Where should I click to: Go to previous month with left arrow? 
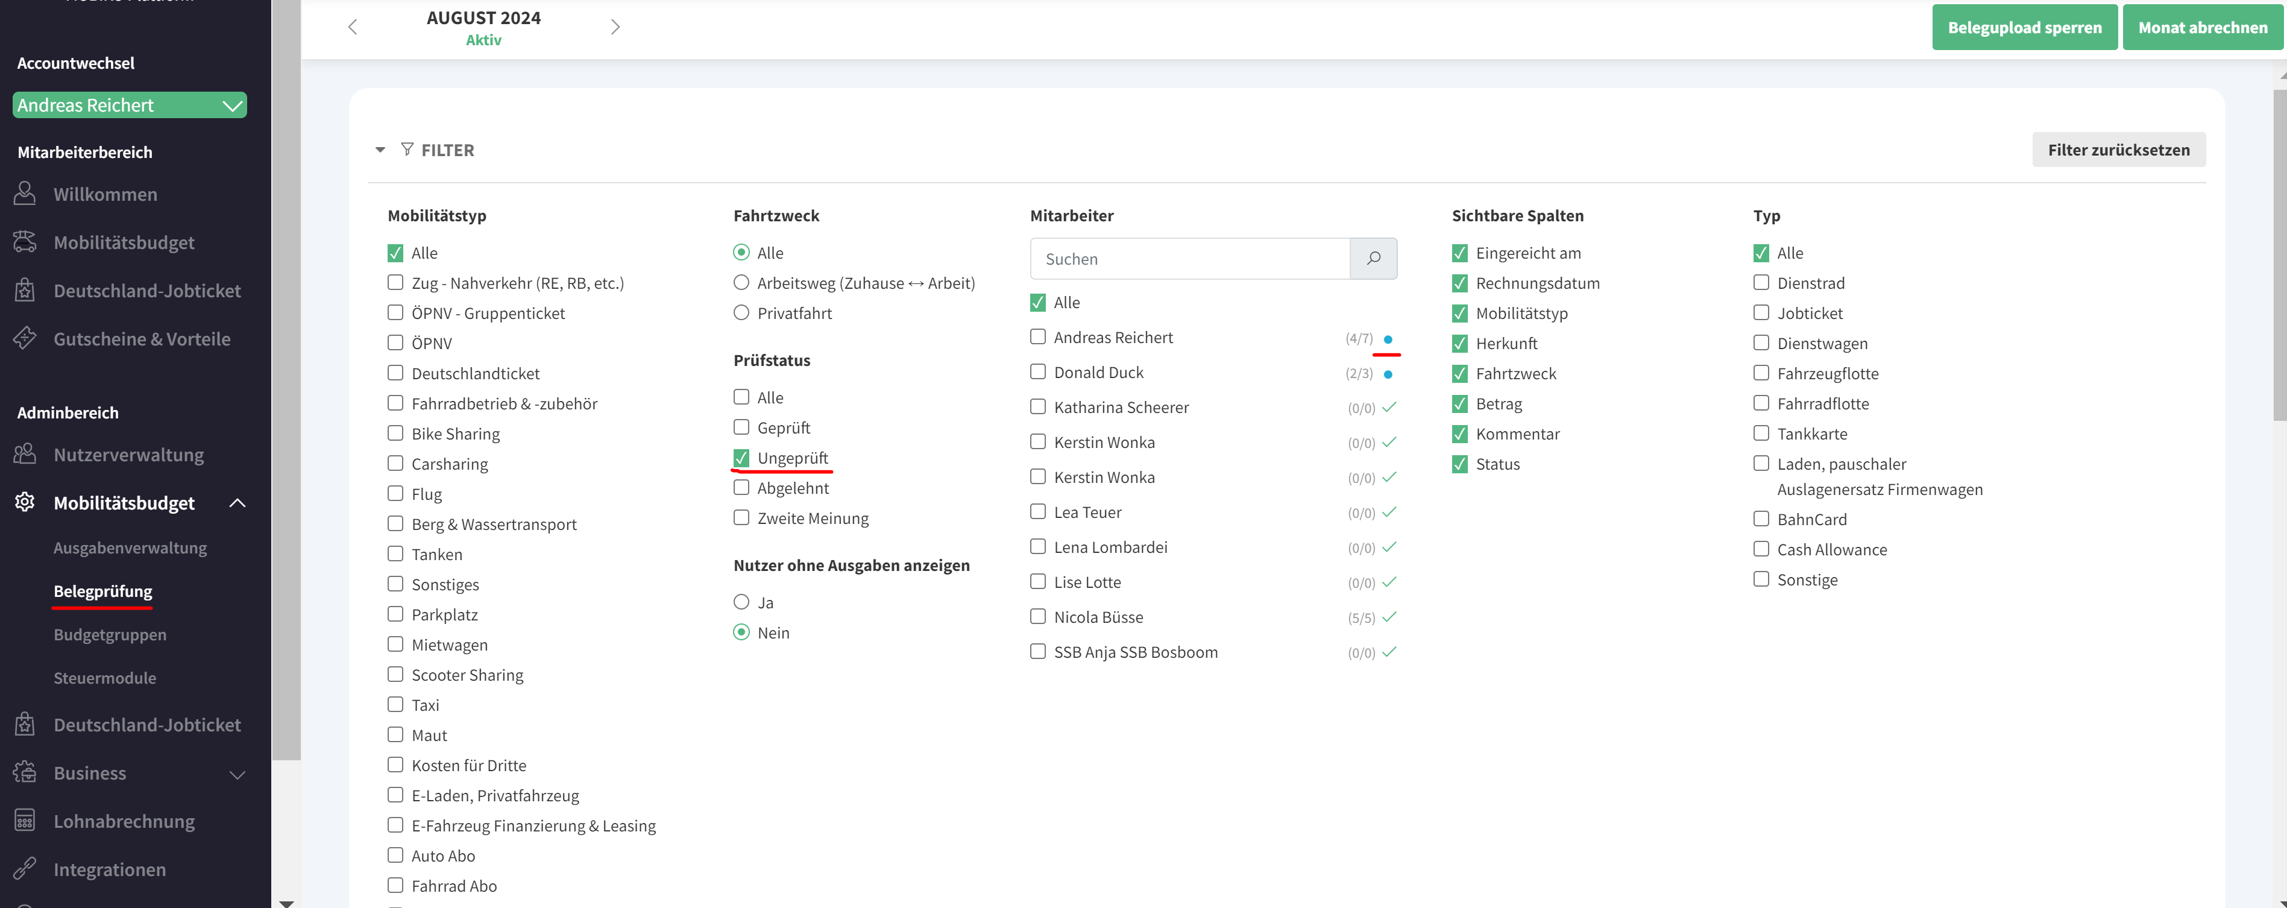point(353,27)
